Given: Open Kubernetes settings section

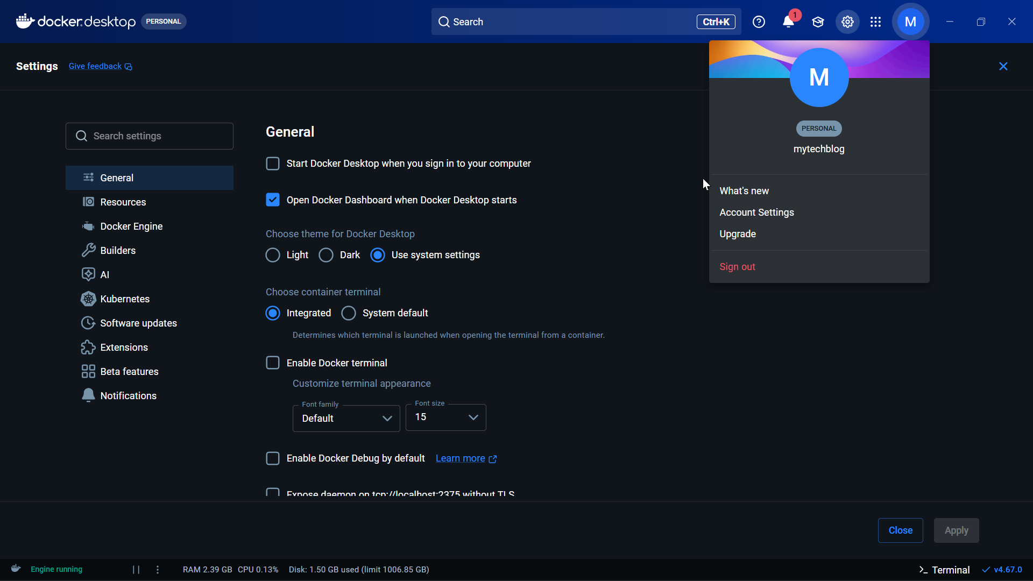Looking at the screenshot, I should (125, 299).
